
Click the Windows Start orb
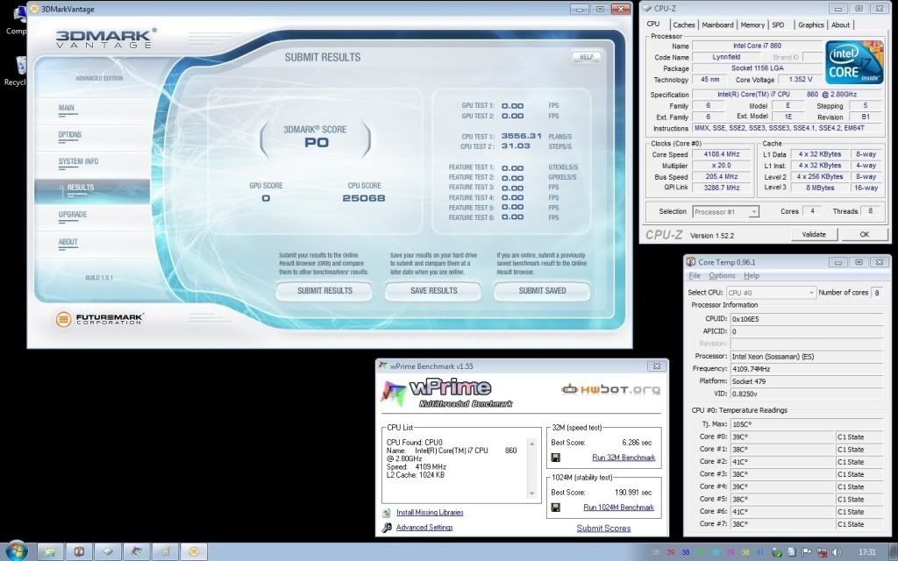[x=16, y=550]
